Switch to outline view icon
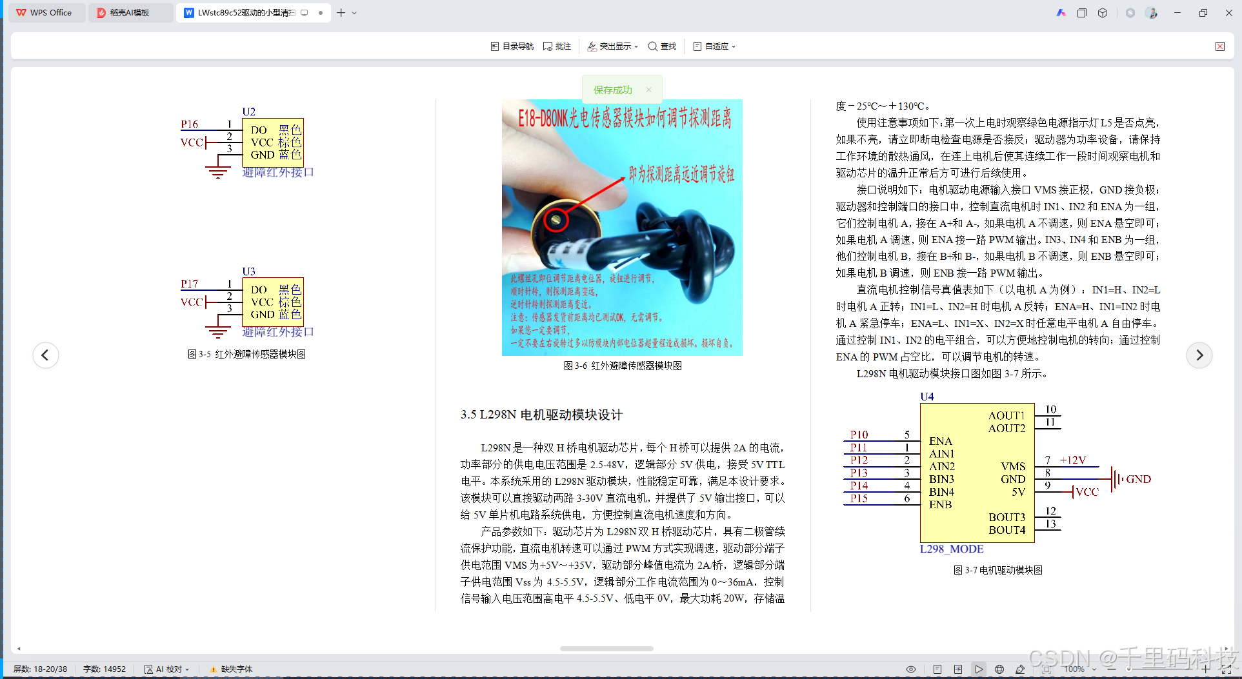 pyautogui.click(x=958, y=669)
